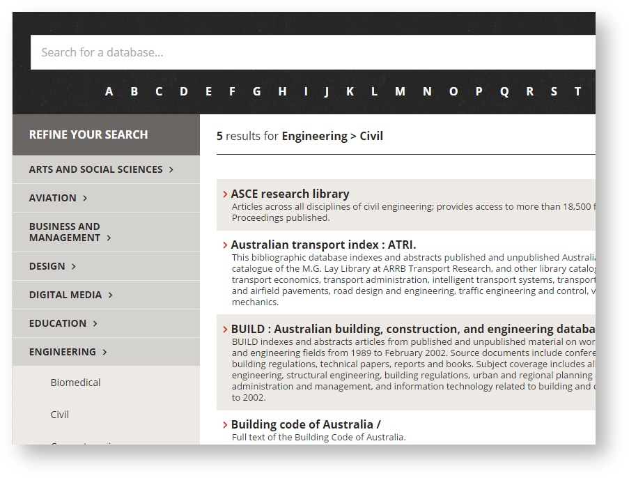This screenshot has height=478, width=629.
Task: Filter databases by letter Q
Action: (x=504, y=92)
